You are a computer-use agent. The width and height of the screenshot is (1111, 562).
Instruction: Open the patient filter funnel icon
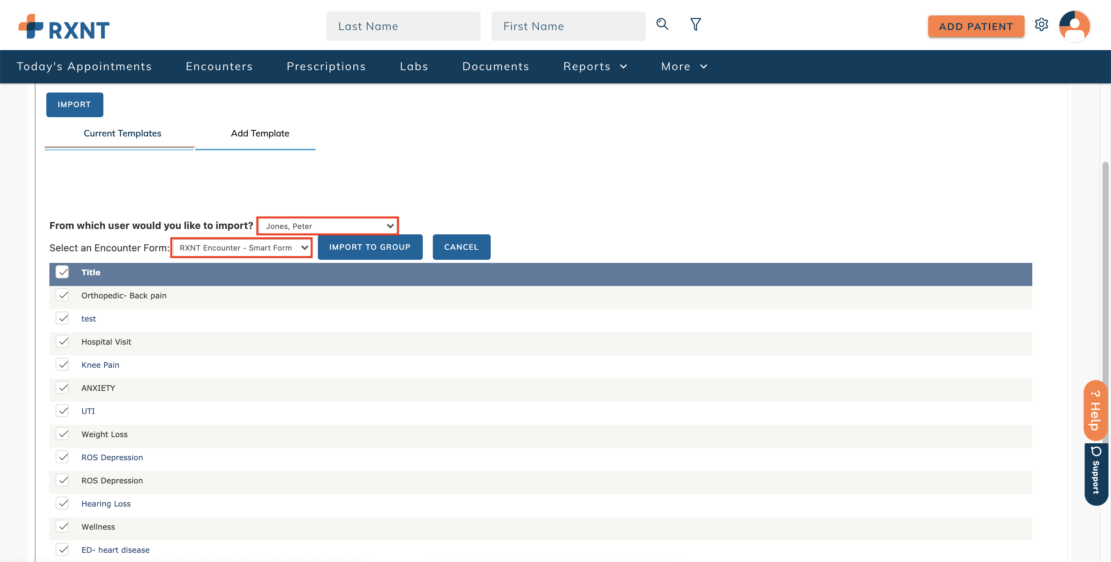[695, 24]
